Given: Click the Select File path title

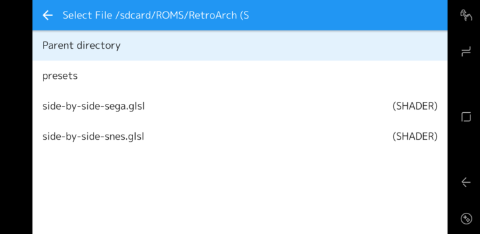Looking at the screenshot, I should tap(156, 15).
